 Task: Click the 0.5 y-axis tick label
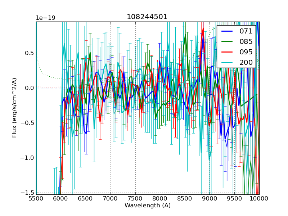click(29, 53)
